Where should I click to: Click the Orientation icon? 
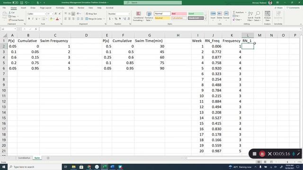coord(78,14)
